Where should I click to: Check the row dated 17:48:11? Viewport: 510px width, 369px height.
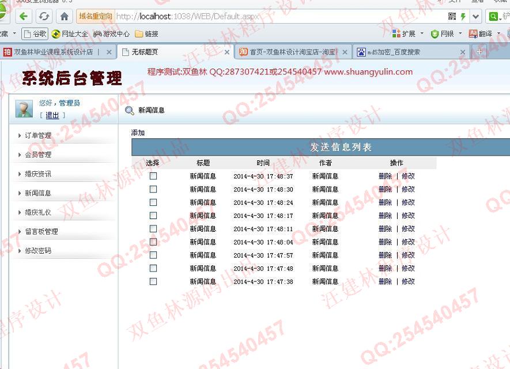click(x=153, y=229)
